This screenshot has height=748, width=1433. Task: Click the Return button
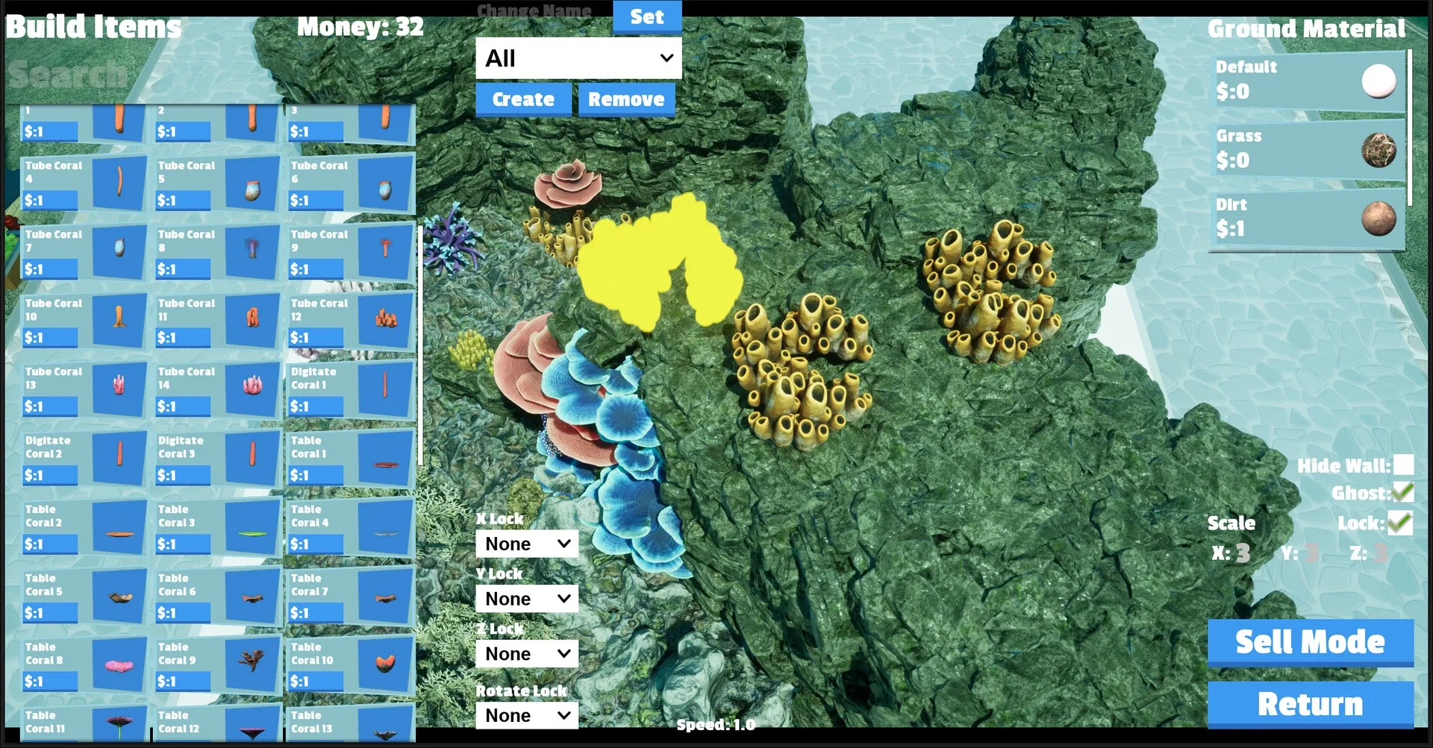1310,704
